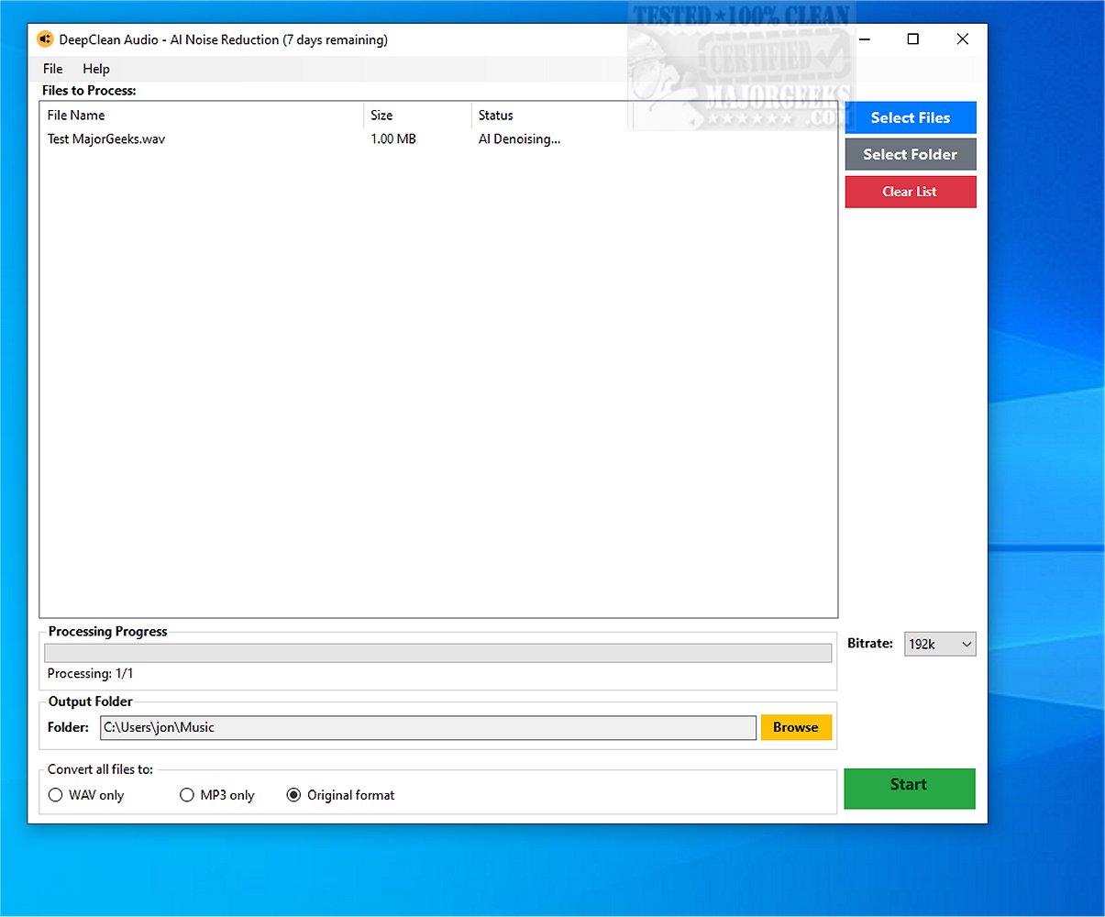Image resolution: width=1105 pixels, height=917 pixels.
Task: Click the 1.00 MB size cell
Action: (x=393, y=139)
